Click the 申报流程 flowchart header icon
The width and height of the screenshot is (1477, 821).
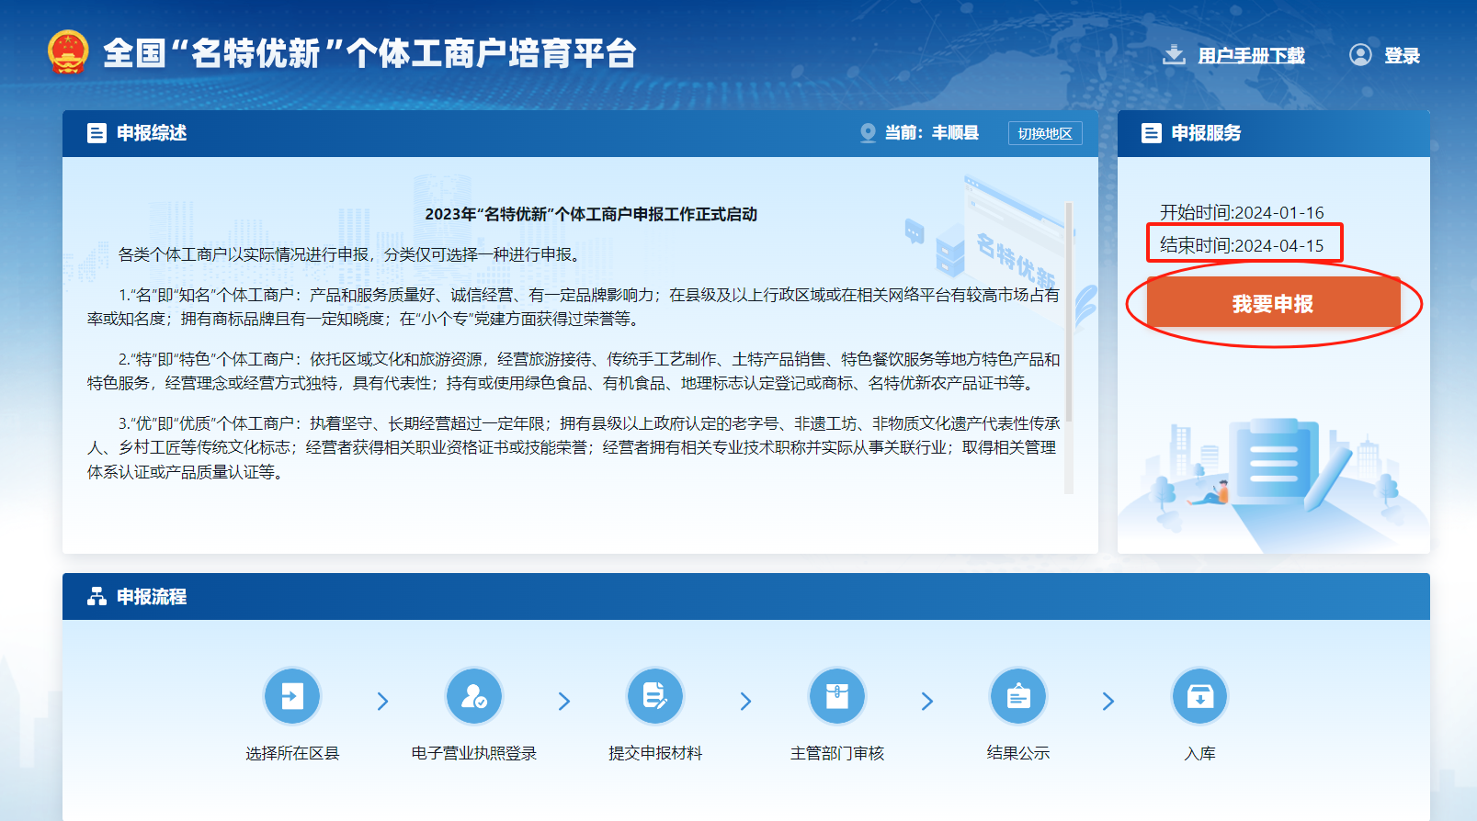point(97,597)
